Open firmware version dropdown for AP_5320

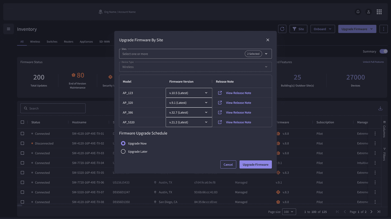(x=189, y=122)
